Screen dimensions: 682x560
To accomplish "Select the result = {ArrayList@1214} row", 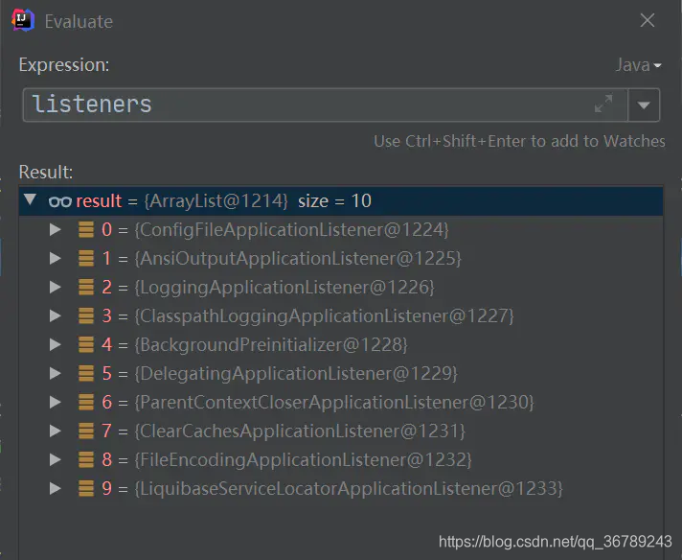I will pyautogui.click(x=341, y=201).
